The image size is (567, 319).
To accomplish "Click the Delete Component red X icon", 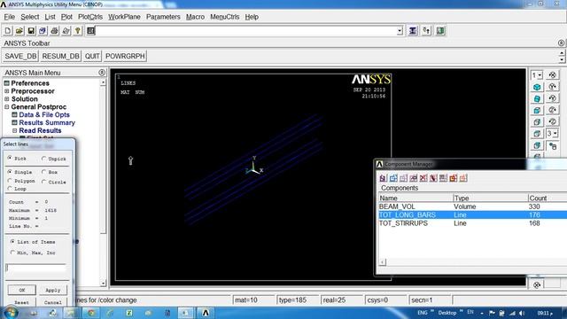I will tap(423, 178).
